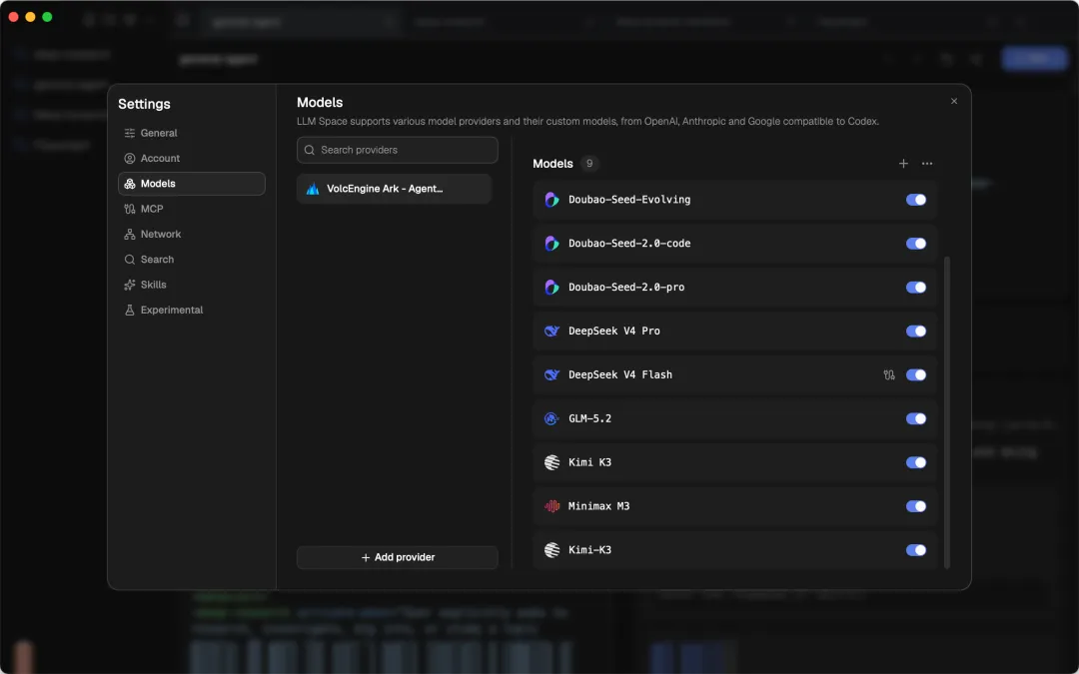Screen dimensions: 1079x674
Task: Click the General sliders icon
Action: 129,133
